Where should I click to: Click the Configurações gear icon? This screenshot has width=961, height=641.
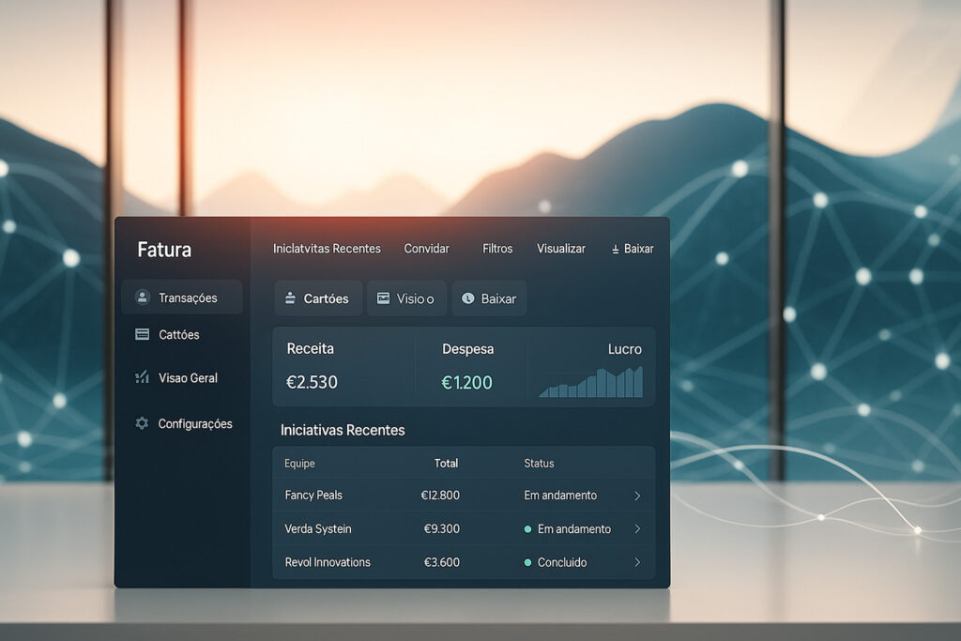(142, 423)
